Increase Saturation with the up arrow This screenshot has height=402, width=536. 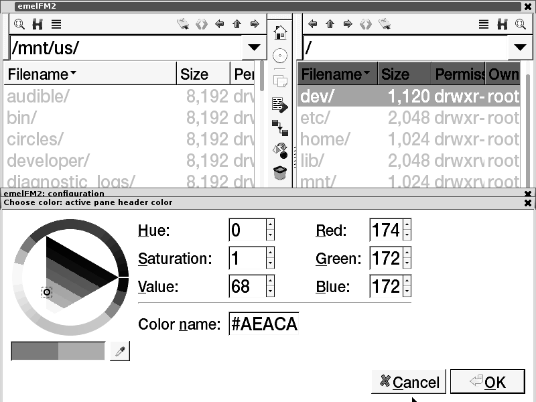coord(270,253)
